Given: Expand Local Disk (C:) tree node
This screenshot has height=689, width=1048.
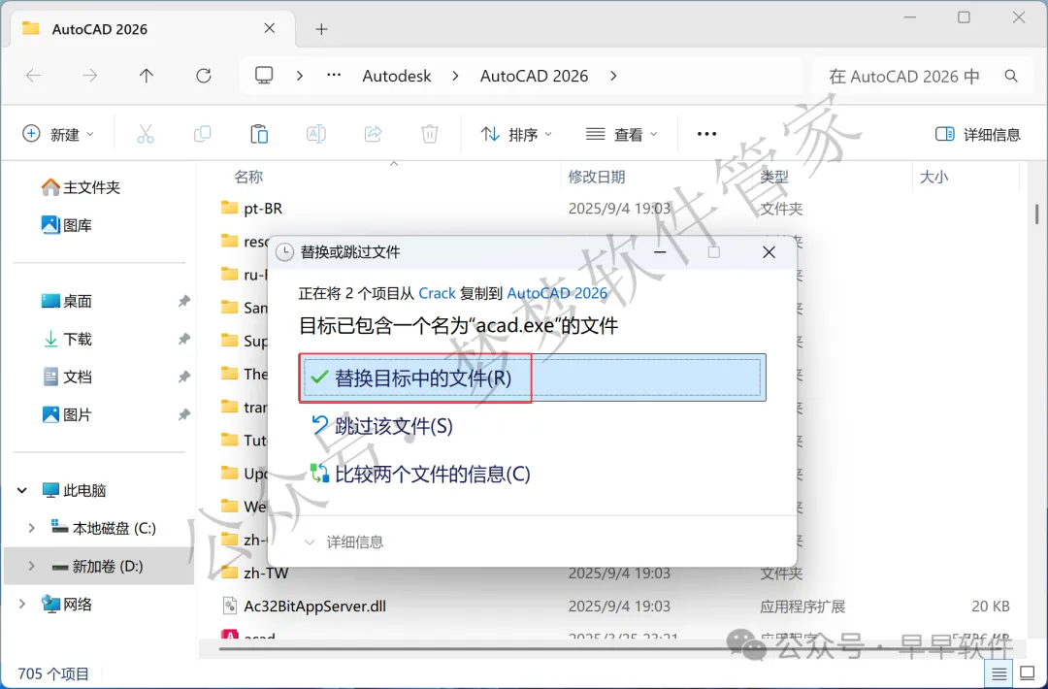Looking at the screenshot, I should pos(31,528).
